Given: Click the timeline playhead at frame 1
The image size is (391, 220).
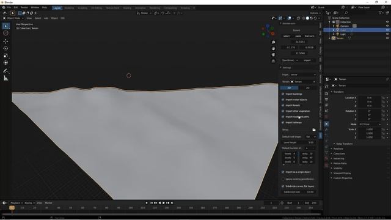Looking at the screenshot, I should click(x=12, y=208).
